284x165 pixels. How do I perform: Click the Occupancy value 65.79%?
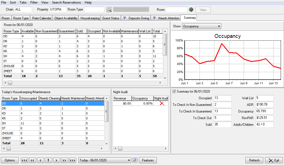click(264, 111)
